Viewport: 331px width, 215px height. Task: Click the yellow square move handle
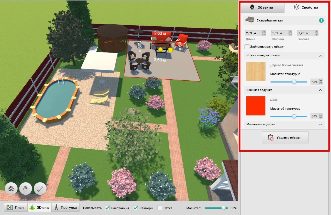(170, 50)
